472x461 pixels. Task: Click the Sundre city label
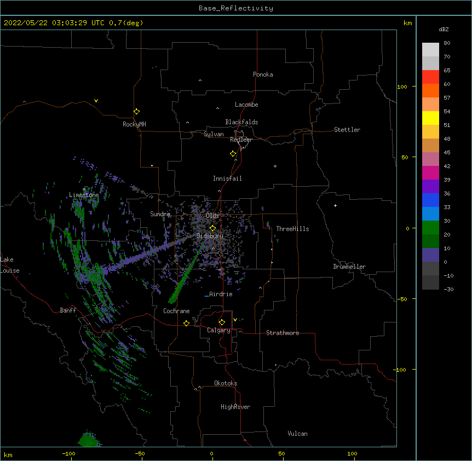pyautogui.click(x=160, y=214)
